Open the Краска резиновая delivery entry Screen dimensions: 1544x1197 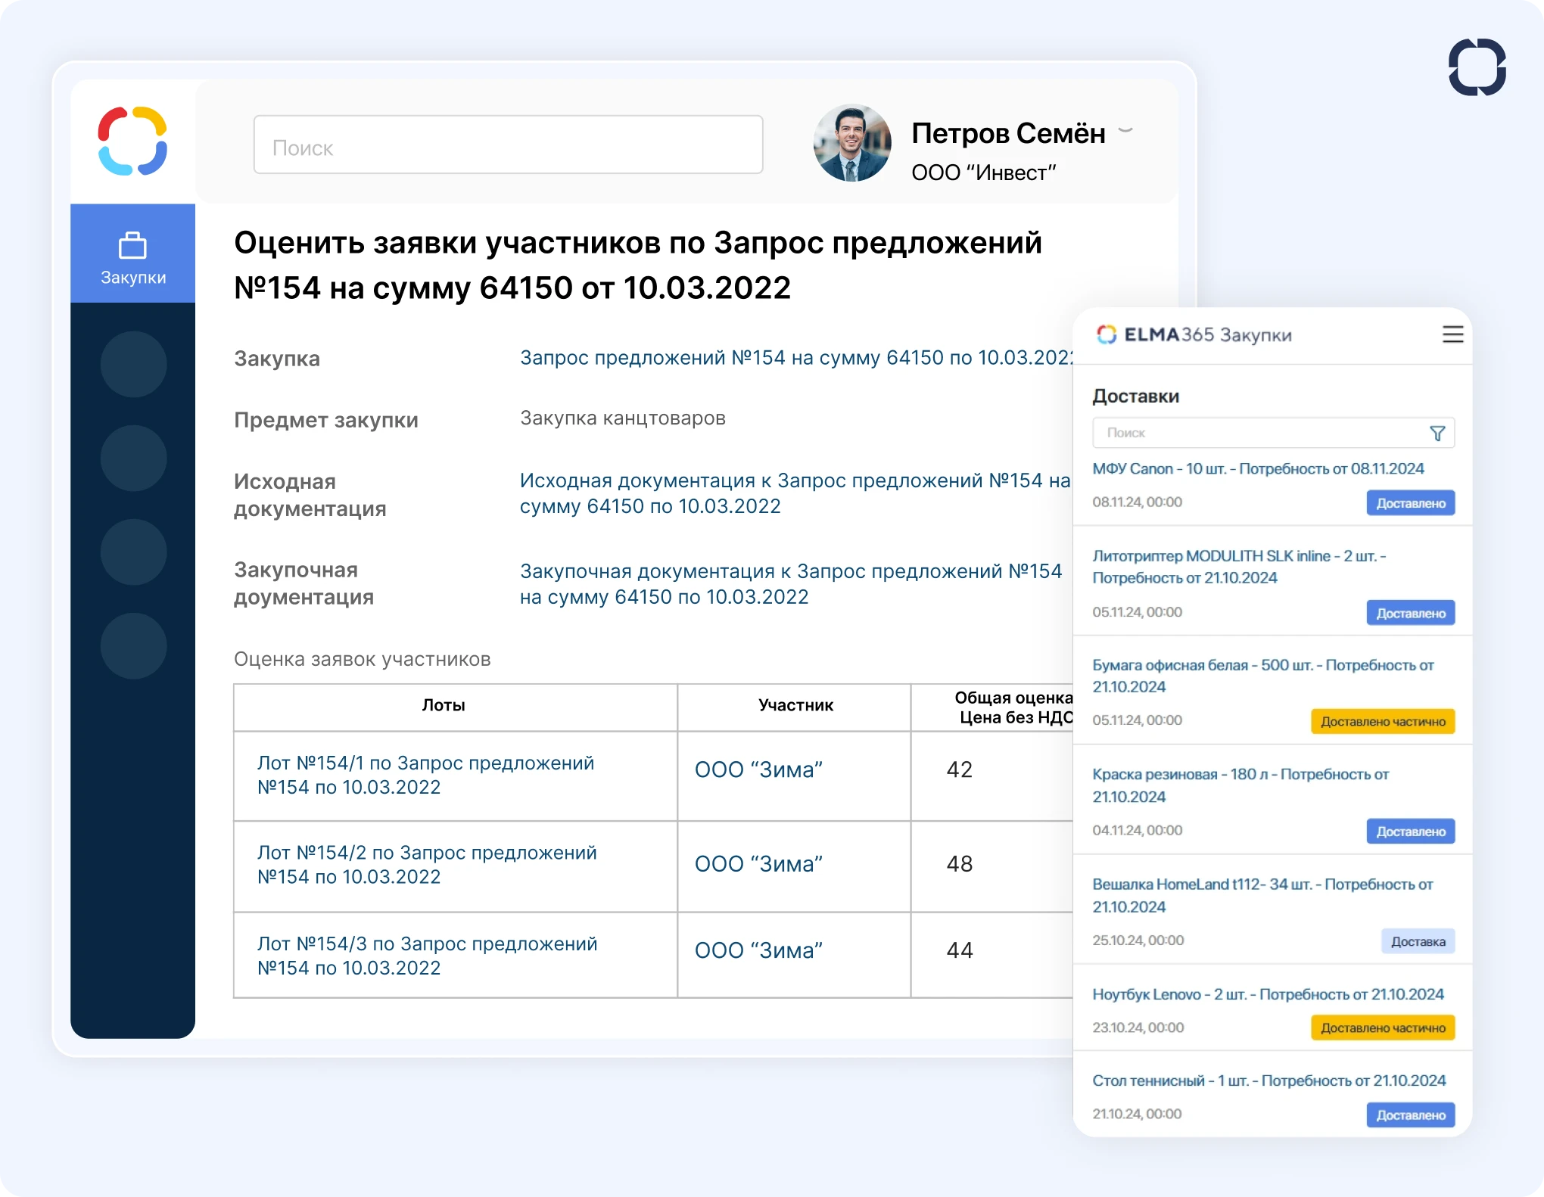point(1240,785)
